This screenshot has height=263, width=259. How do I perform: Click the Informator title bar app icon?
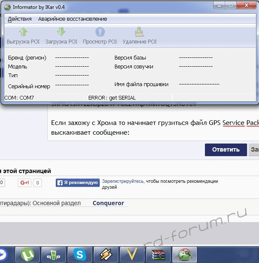pos(7,6)
